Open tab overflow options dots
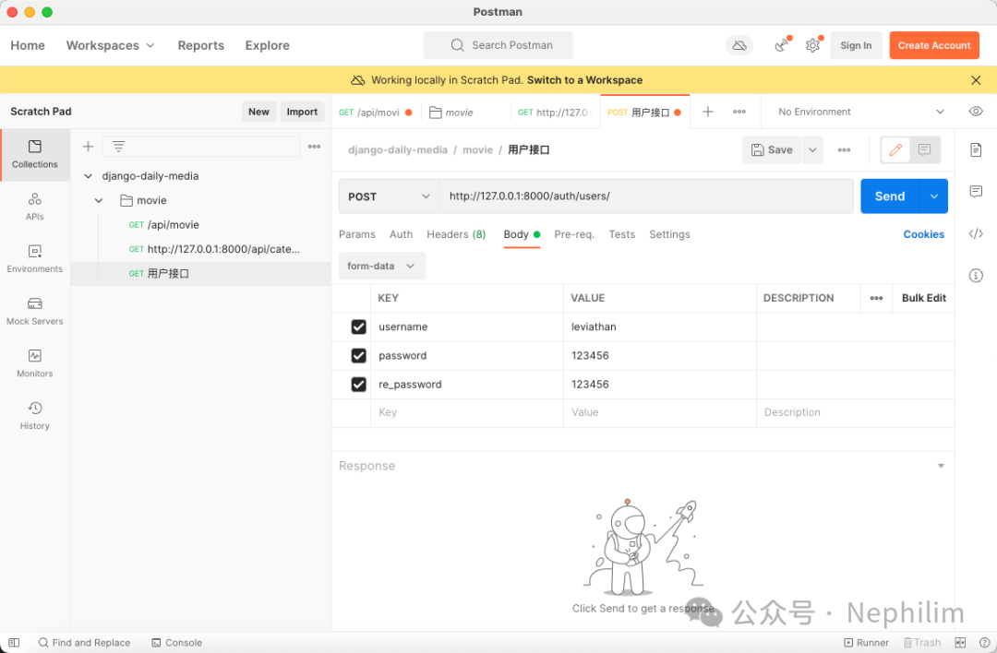The width and height of the screenshot is (997, 653). tap(739, 112)
